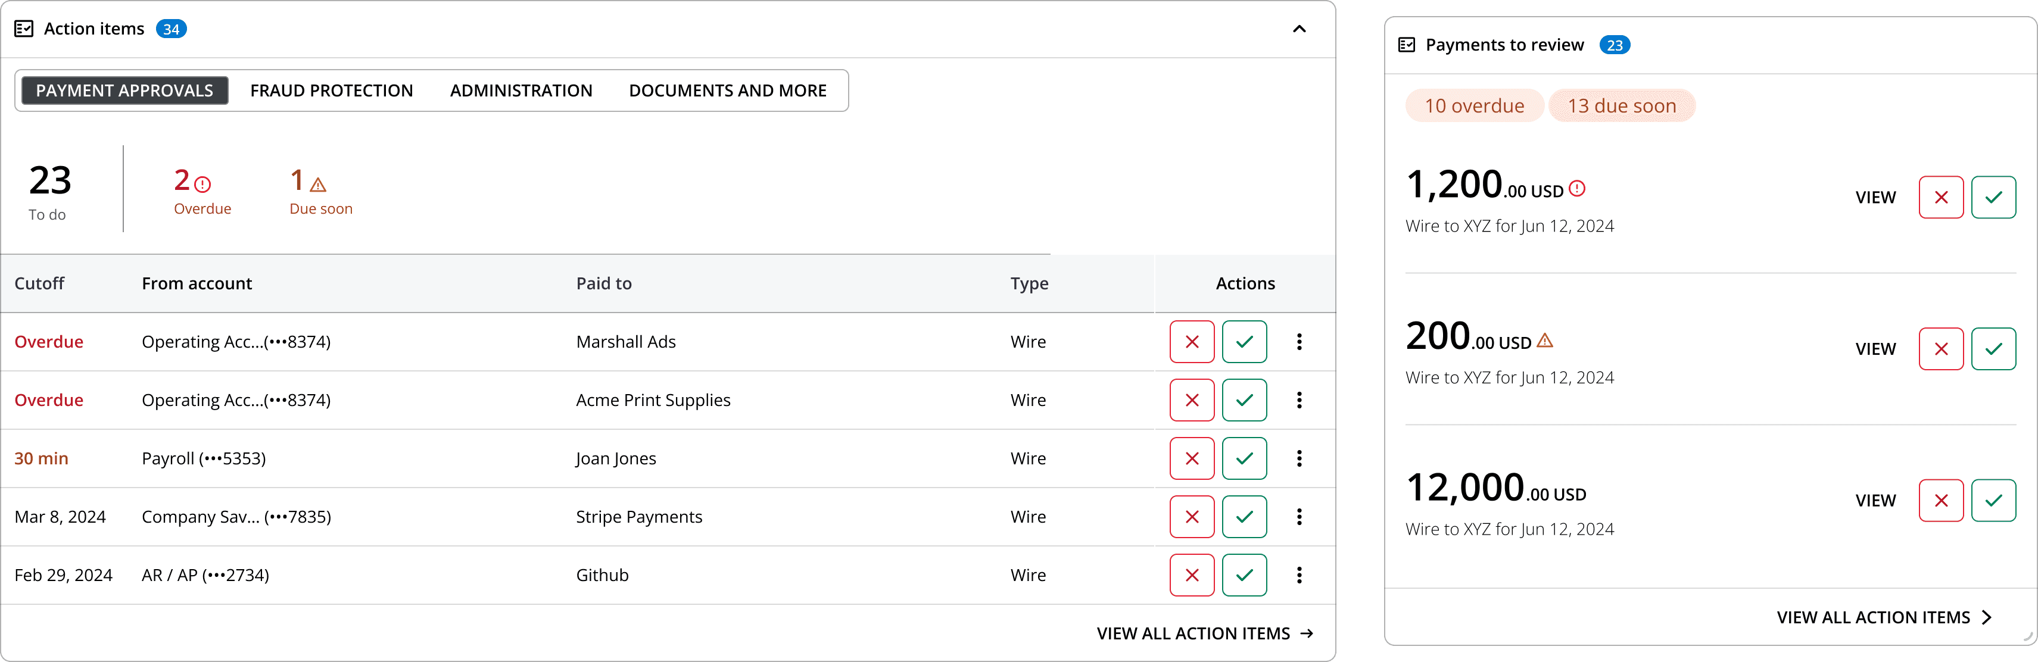Open the Documents and More tab
The image size is (2038, 662).
coord(727,91)
